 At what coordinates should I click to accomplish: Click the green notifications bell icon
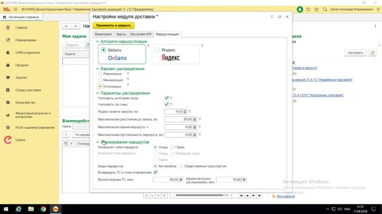300,10
